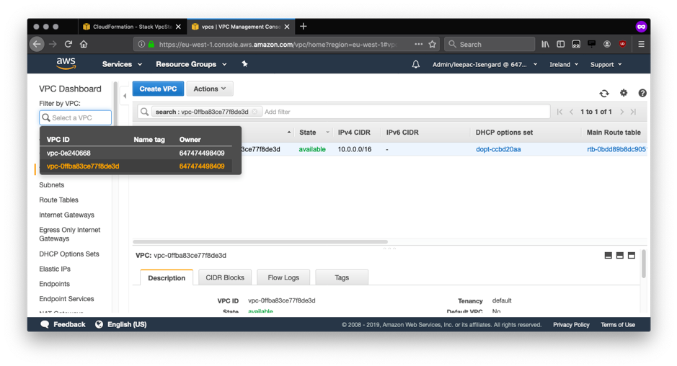Open the Ireland region selector
The width and height of the screenshot is (677, 366).
(x=564, y=64)
